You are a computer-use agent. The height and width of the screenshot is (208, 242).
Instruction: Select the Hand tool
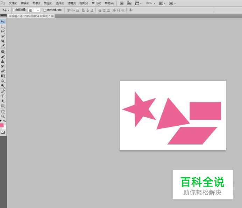click(3, 111)
